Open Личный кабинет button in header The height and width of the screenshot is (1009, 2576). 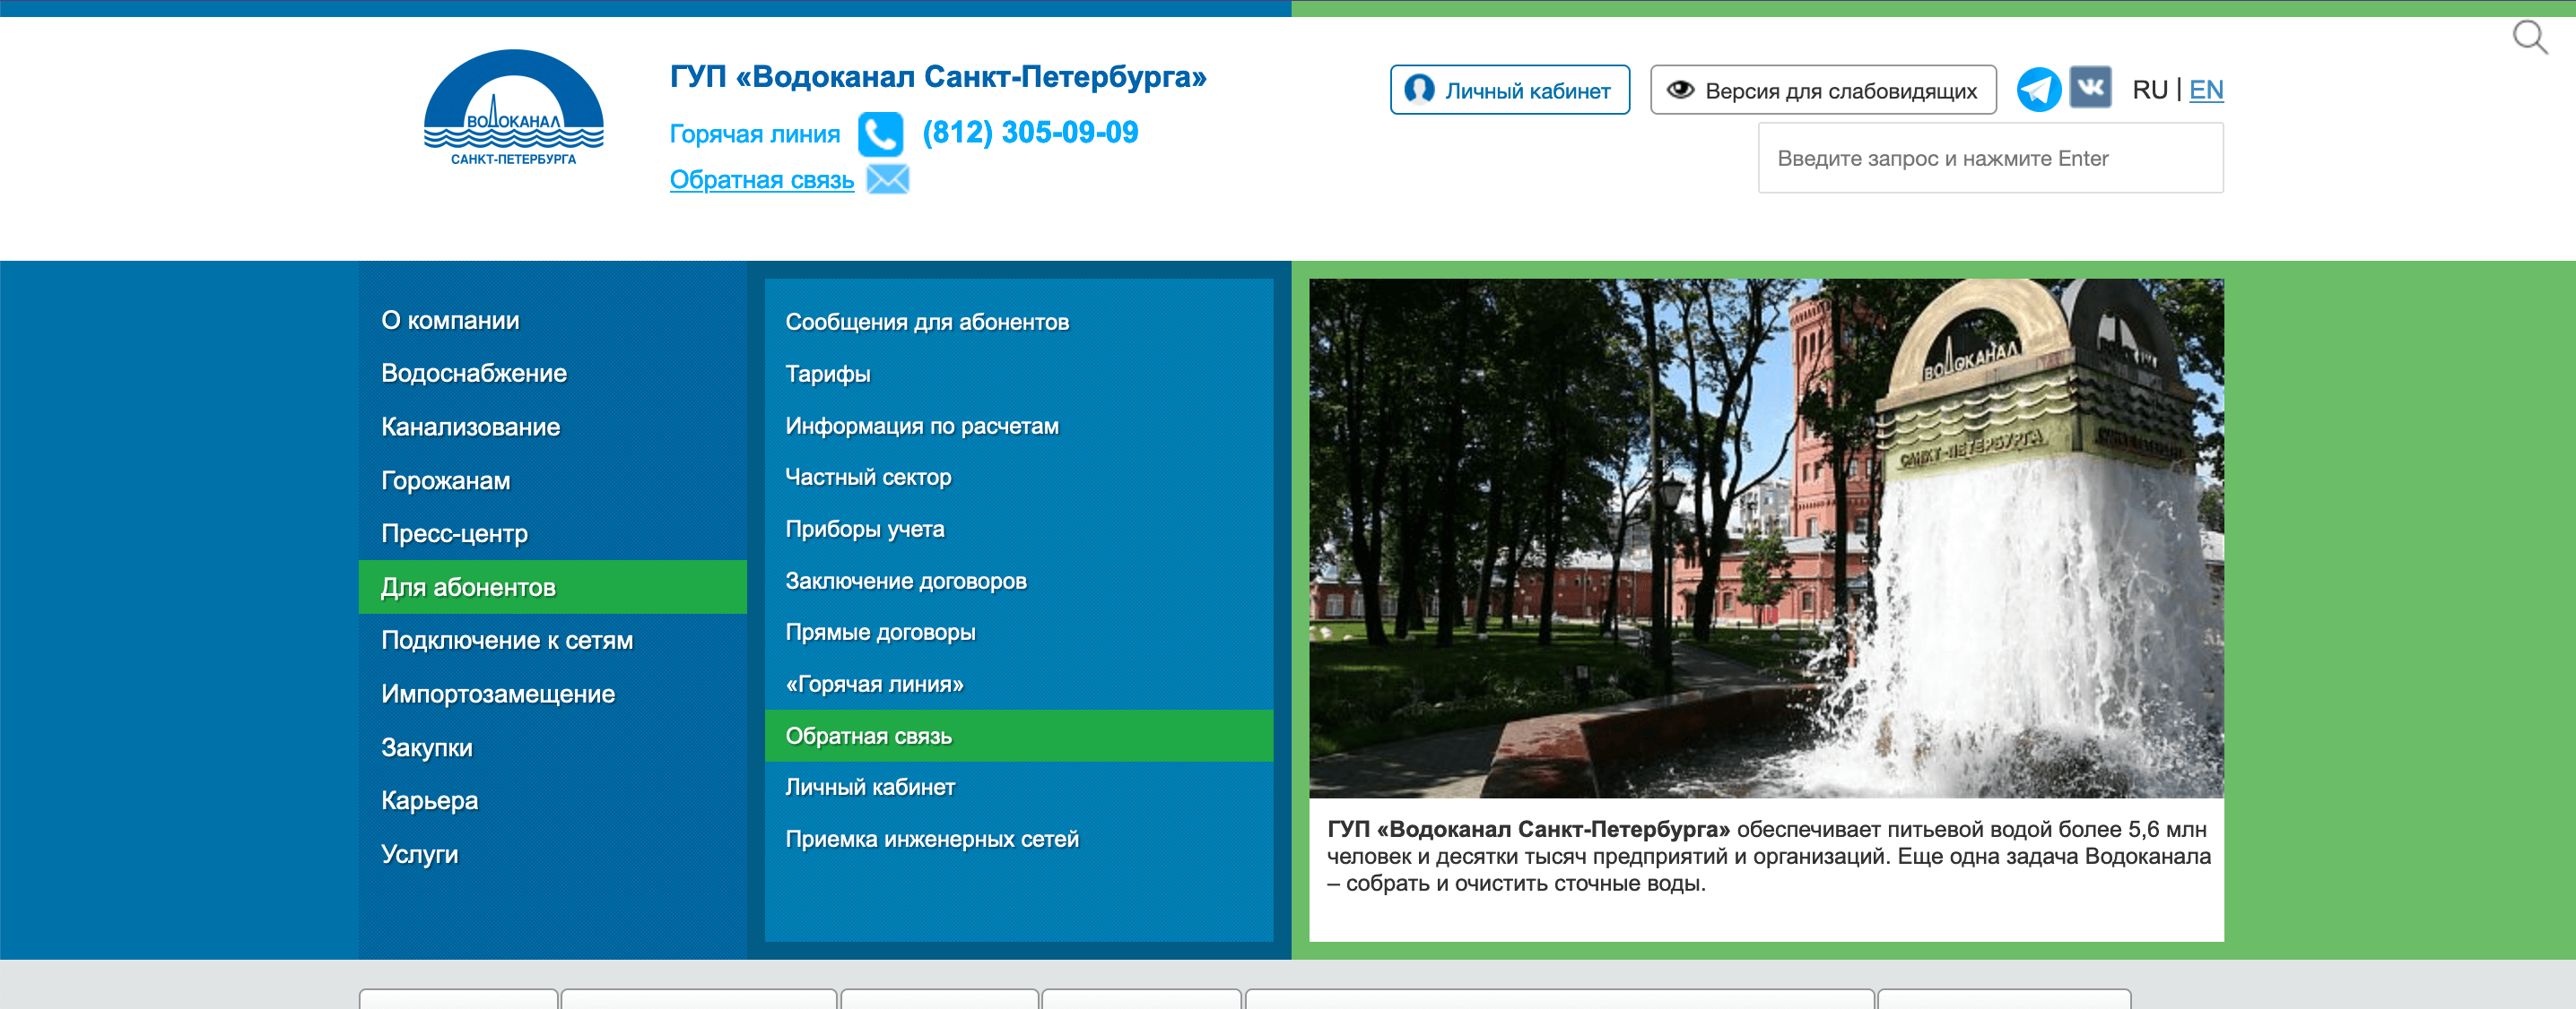pyautogui.click(x=1509, y=90)
